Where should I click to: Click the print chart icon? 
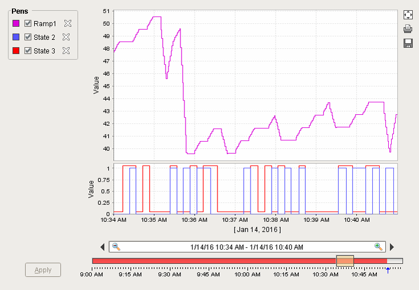click(408, 29)
